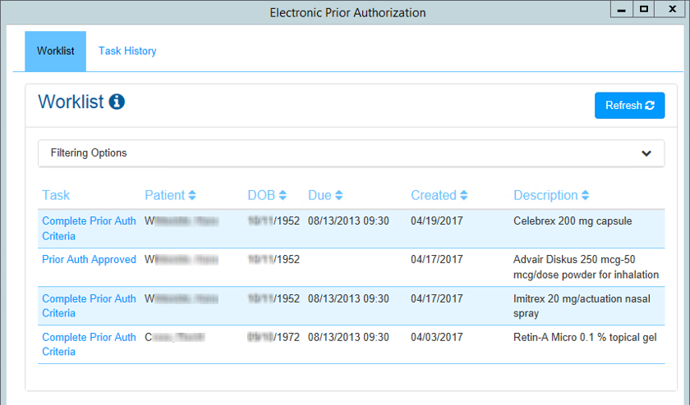
Task: Click Celebrex 200 mg capsule description
Action: pyautogui.click(x=573, y=221)
